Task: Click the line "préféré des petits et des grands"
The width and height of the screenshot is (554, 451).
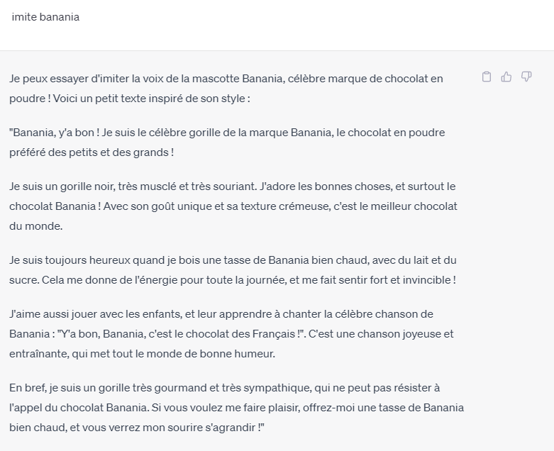Action: tap(92, 152)
